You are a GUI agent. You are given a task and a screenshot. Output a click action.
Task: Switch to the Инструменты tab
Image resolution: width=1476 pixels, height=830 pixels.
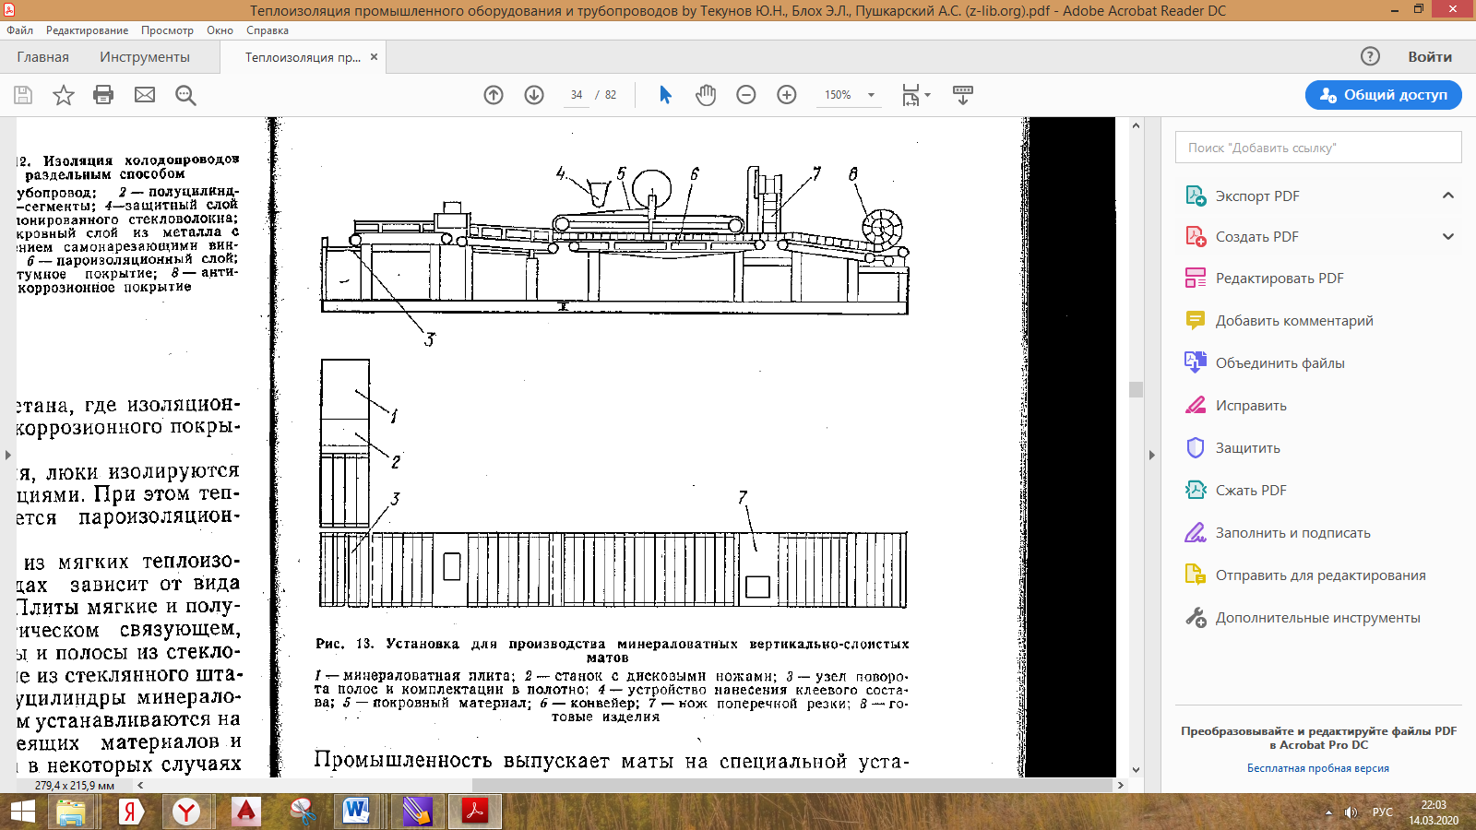pyautogui.click(x=145, y=57)
